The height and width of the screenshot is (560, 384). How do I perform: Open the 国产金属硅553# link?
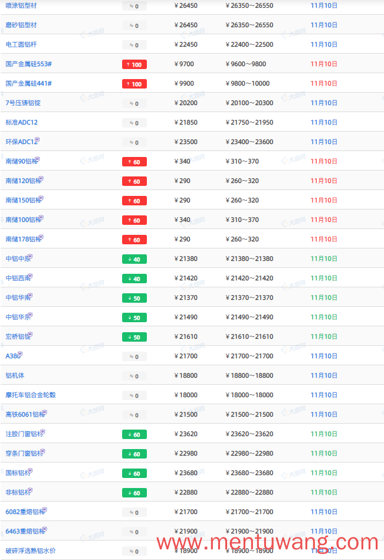(28, 64)
